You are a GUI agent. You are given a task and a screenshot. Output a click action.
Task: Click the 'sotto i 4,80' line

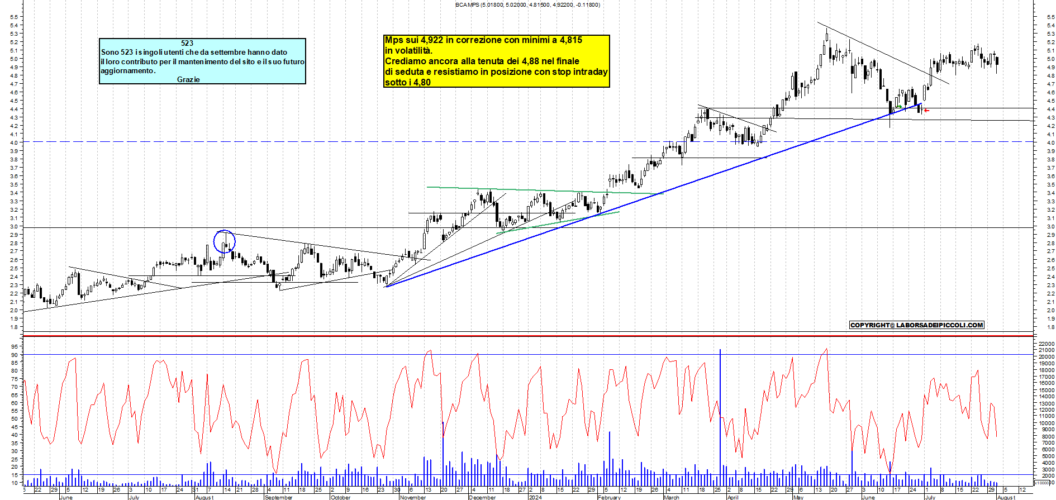click(x=408, y=82)
